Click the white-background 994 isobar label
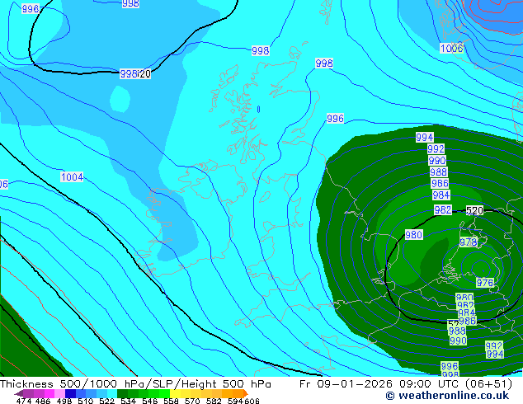Image resolution: width=523 pixels, height=404 pixels. (x=425, y=138)
